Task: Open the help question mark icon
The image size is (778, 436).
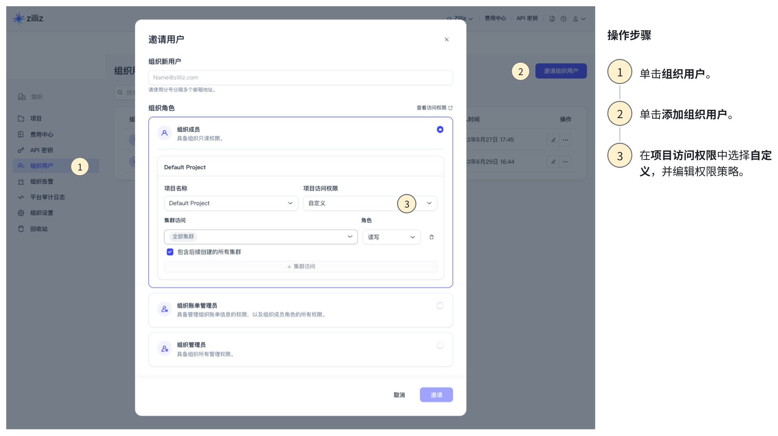Action: [x=563, y=19]
